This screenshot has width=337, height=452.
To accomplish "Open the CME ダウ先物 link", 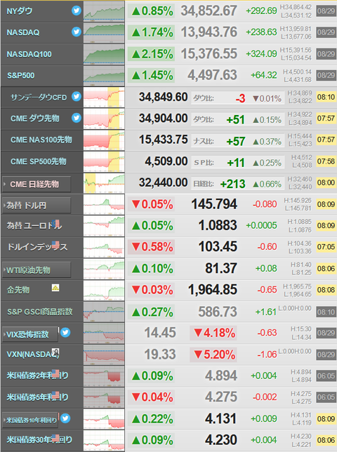I will pyautogui.click(x=35, y=119).
